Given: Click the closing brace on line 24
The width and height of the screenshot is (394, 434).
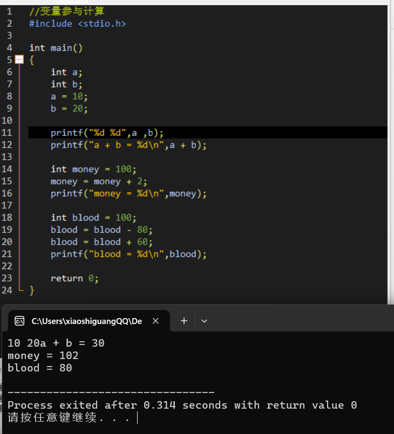Looking at the screenshot, I should pos(32,291).
